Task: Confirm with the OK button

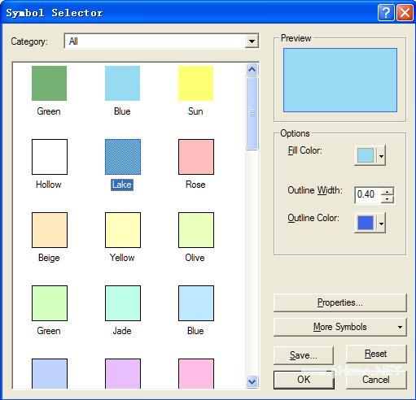Action: [x=304, y=380]
